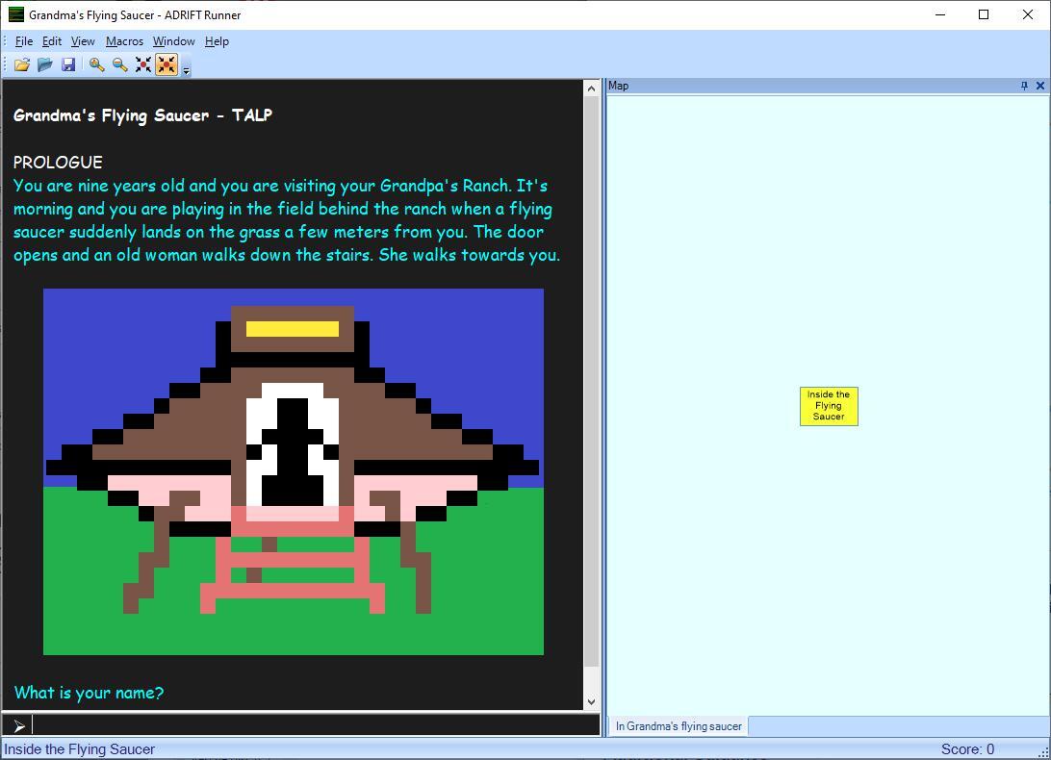Click the Save game floppy disk icon
This screenshot has width=1051, height=760.
pyautogui.click(x=68, y=64)
